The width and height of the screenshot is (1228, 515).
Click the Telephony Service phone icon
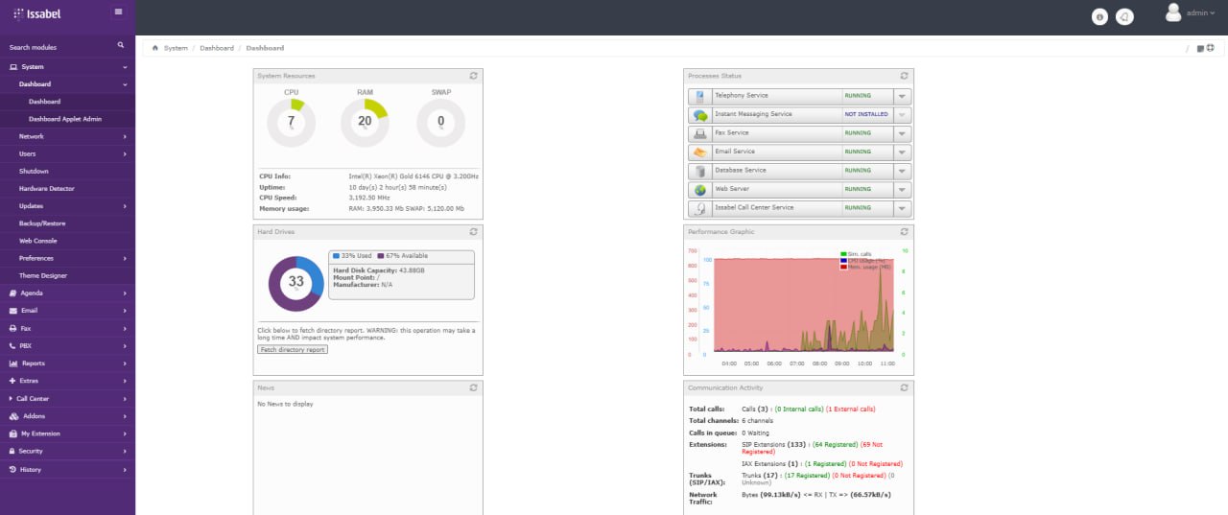click(x=700, y=96)
